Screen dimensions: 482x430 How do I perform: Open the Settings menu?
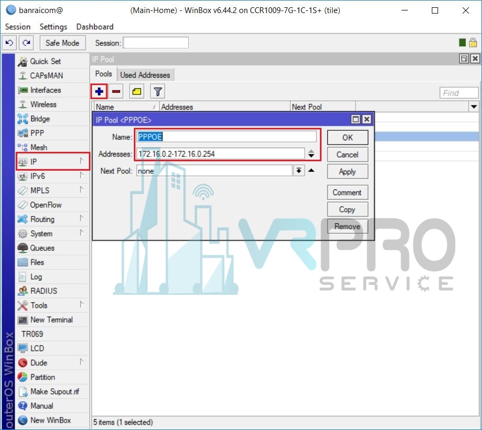pyautogui.click(x=53, y=27)
